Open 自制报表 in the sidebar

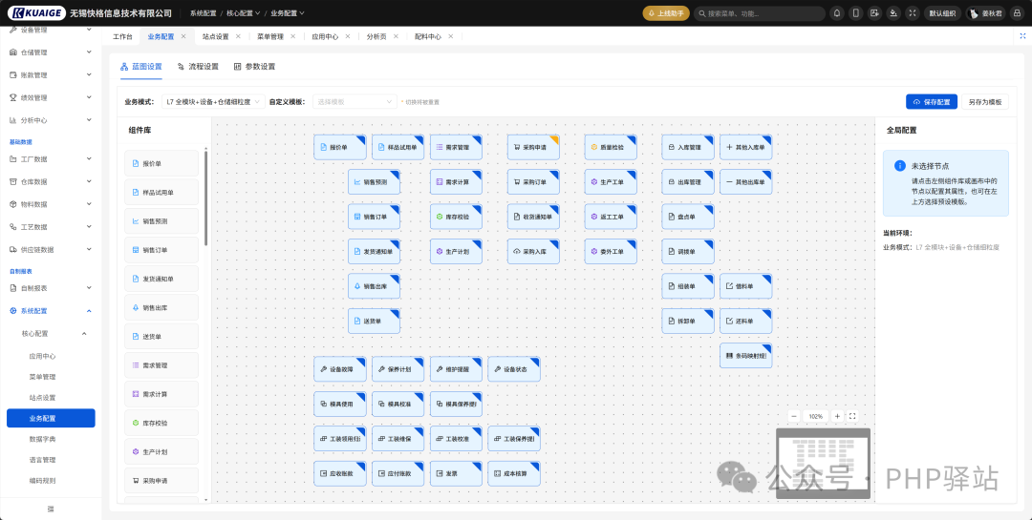[51, 288]
